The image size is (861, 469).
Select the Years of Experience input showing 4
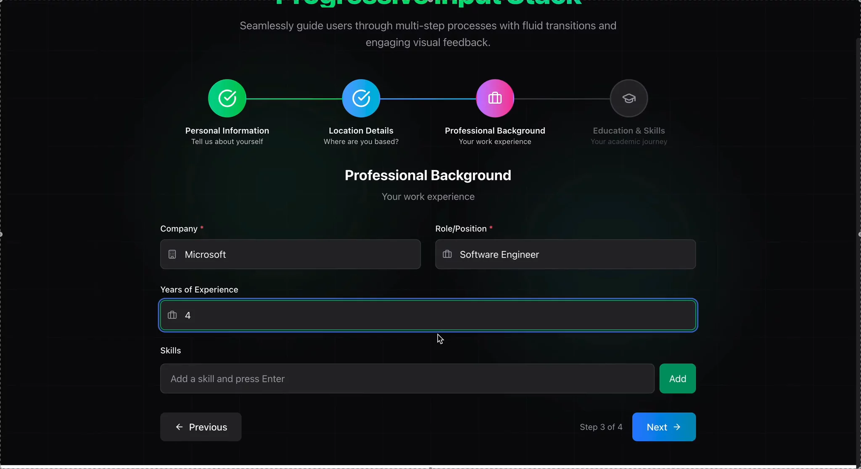tap(428, 315)
